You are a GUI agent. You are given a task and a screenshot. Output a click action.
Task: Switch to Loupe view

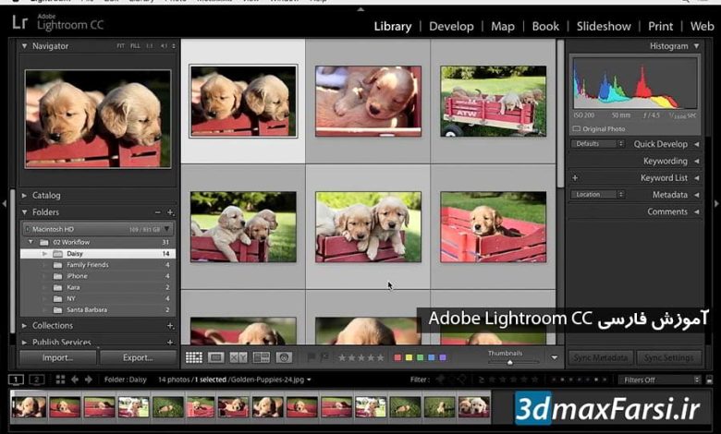coord(215,357)
